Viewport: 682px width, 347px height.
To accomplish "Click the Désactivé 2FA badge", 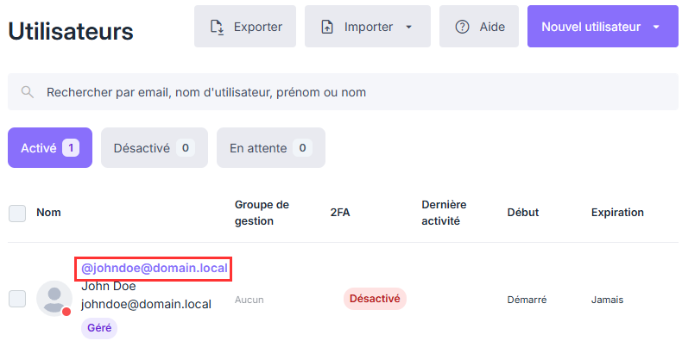I will pos(375,299).
